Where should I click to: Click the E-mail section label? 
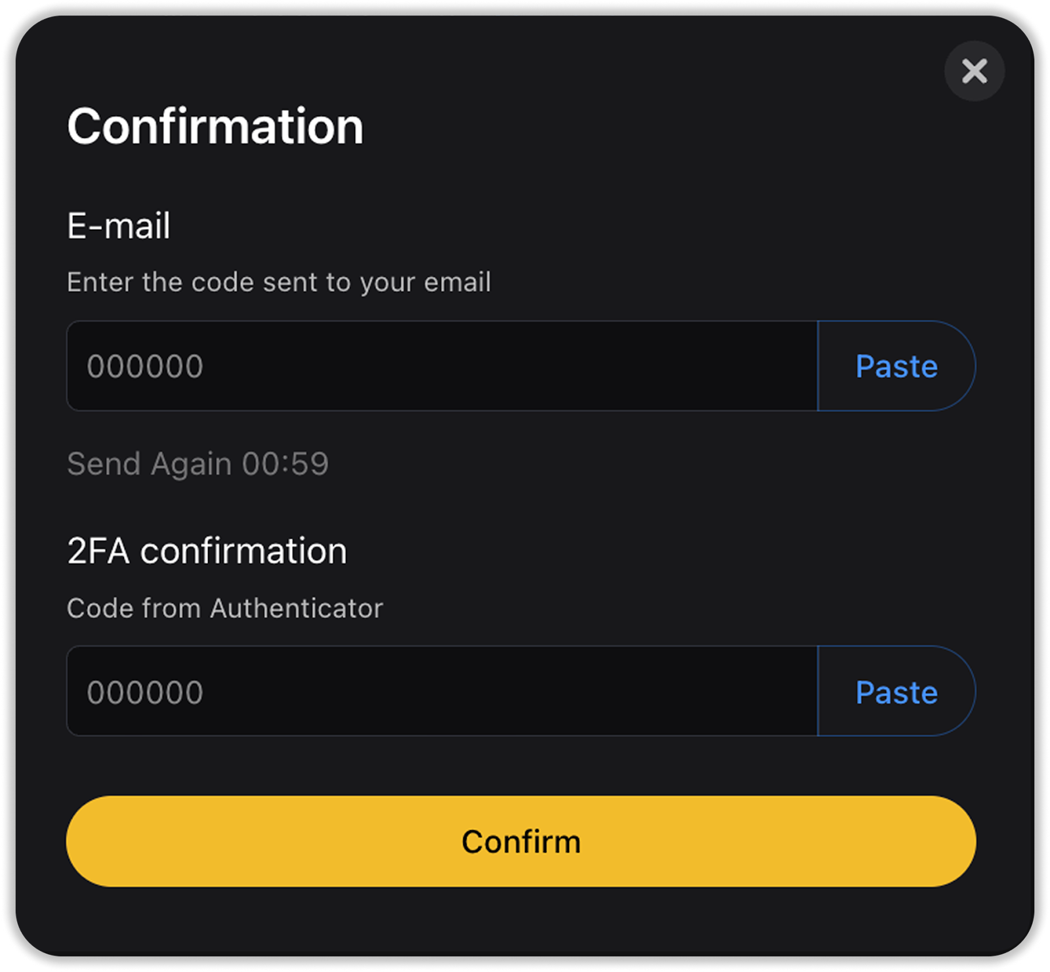pos(119,226)
